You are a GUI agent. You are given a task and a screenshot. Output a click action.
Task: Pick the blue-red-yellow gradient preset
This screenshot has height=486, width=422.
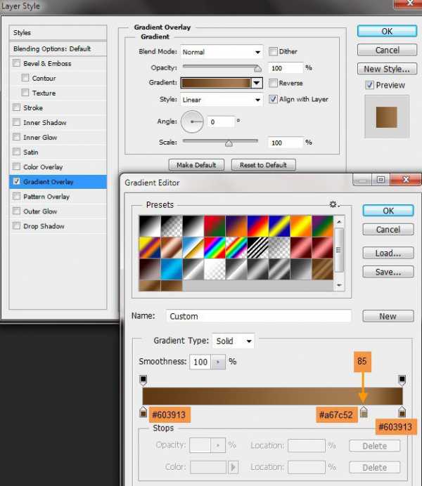pyautogui.click(x=258, y=226)
